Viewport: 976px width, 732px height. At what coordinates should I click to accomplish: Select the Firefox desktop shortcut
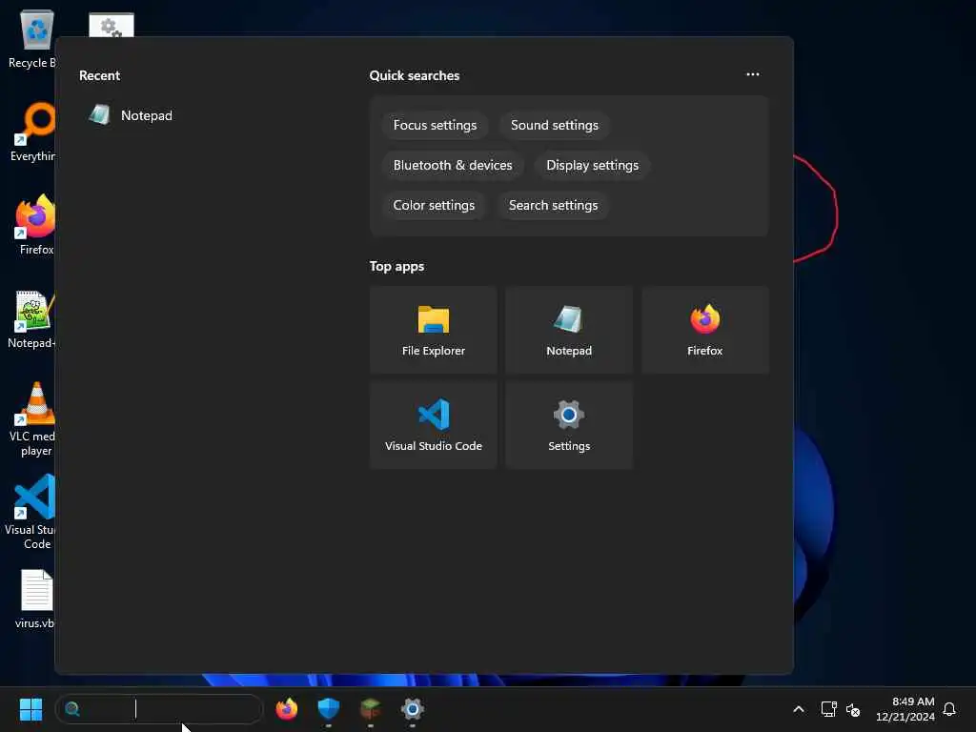click(x=35, y=225)
